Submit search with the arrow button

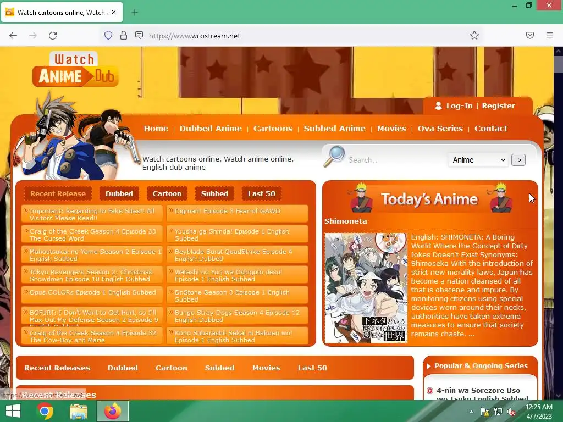pos(518,160)
